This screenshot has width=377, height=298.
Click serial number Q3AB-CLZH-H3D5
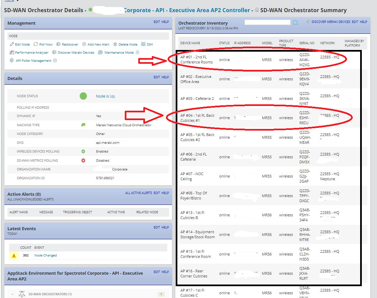pos(304,254)
